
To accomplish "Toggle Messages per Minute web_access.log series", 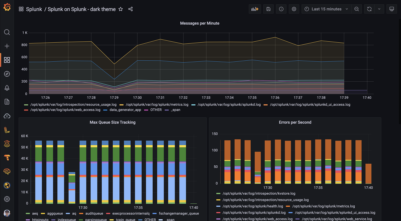I will pyautogui.click(x=65, y=110).
